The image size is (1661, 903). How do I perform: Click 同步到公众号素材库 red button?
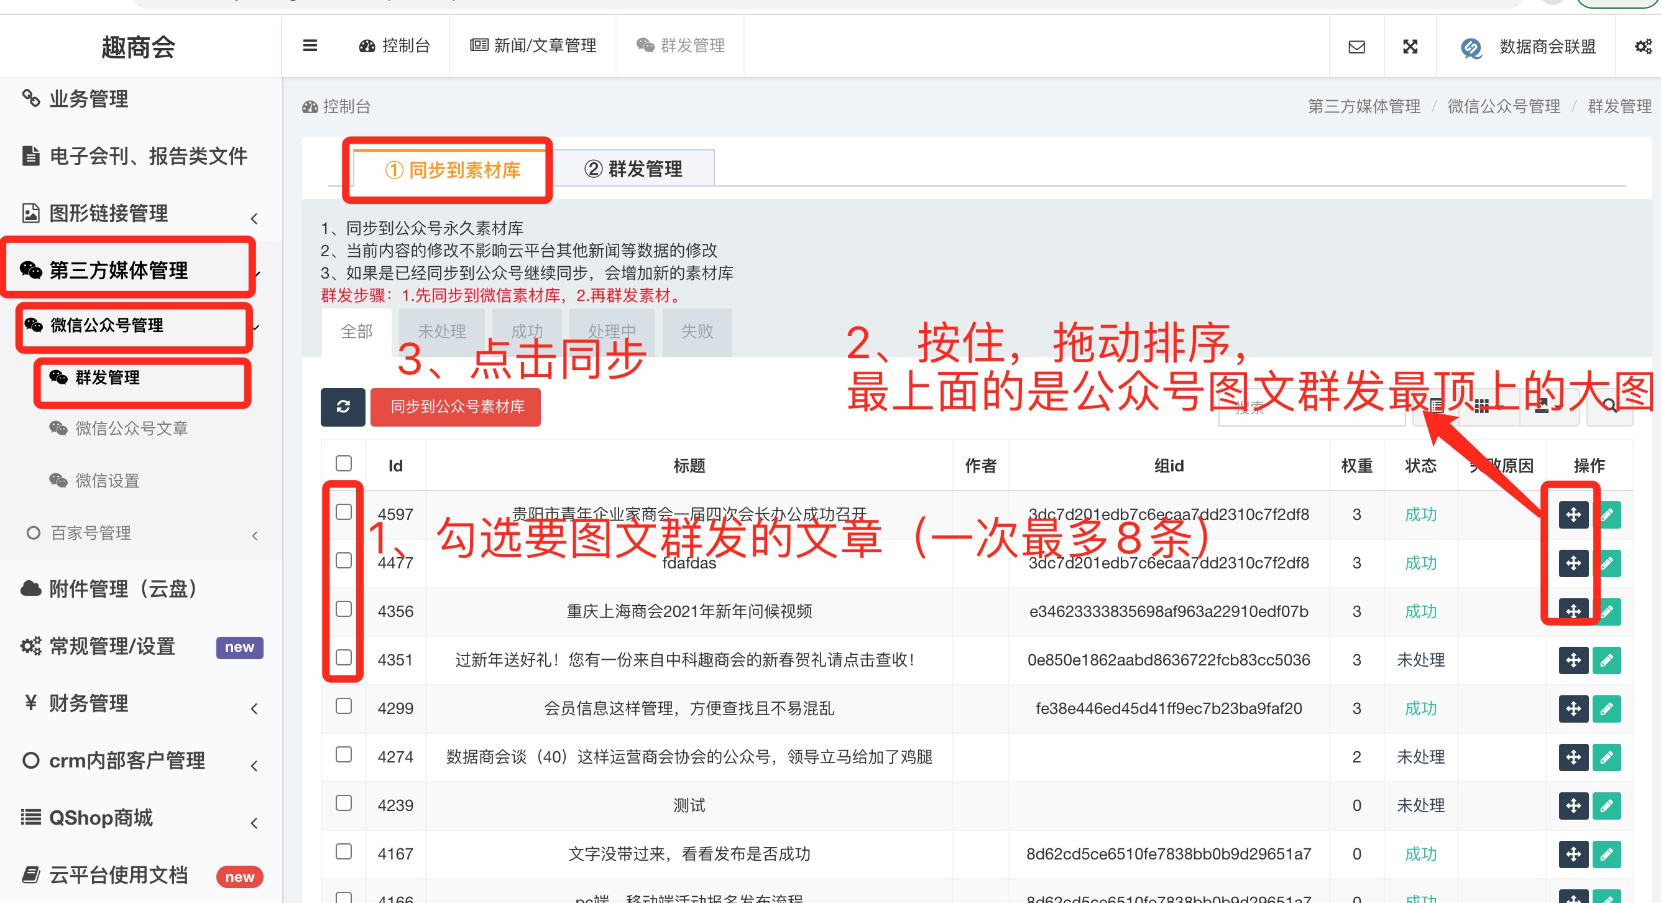456,406
